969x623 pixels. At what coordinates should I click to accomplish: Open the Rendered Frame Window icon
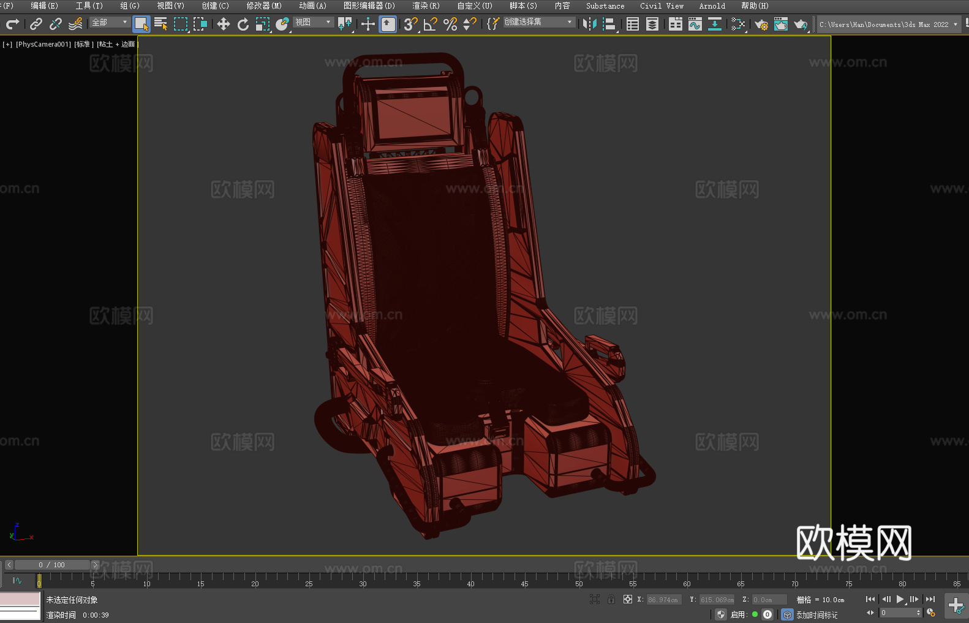[x=781, y=24]
